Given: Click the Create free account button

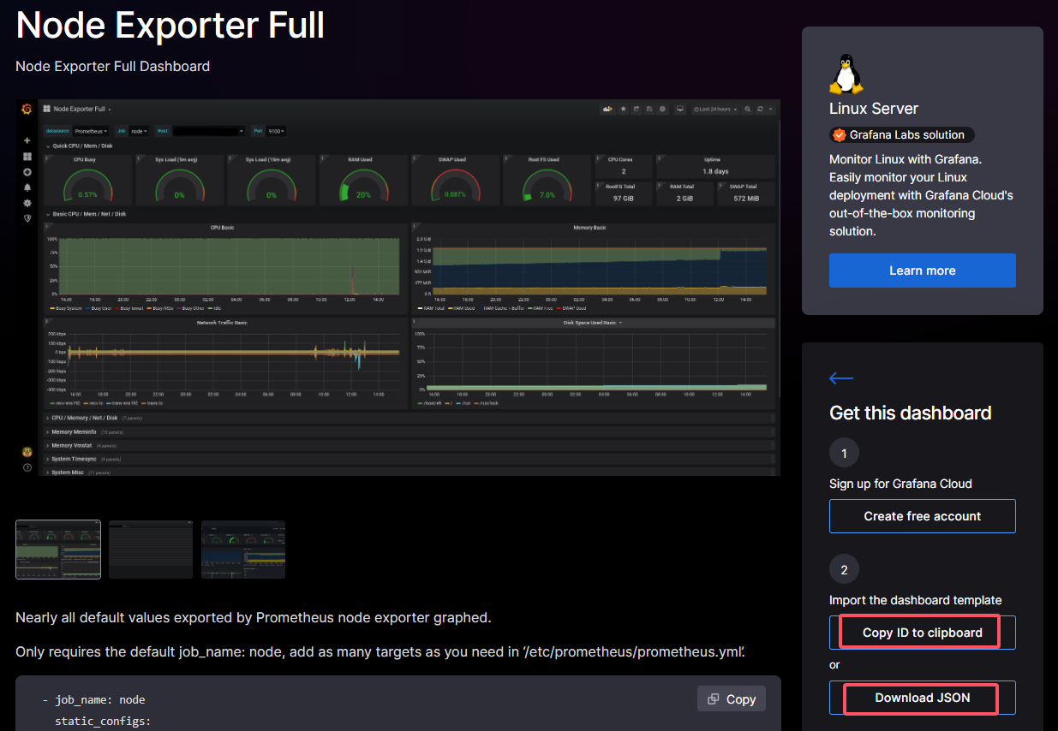Looking at the screenshot, I should click(922, 516).
